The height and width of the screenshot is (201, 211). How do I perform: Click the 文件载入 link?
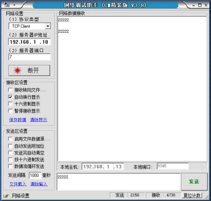point(18,184)
